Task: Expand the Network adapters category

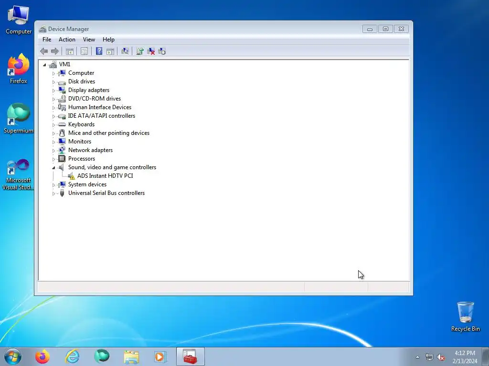Action: pos(53,151)
